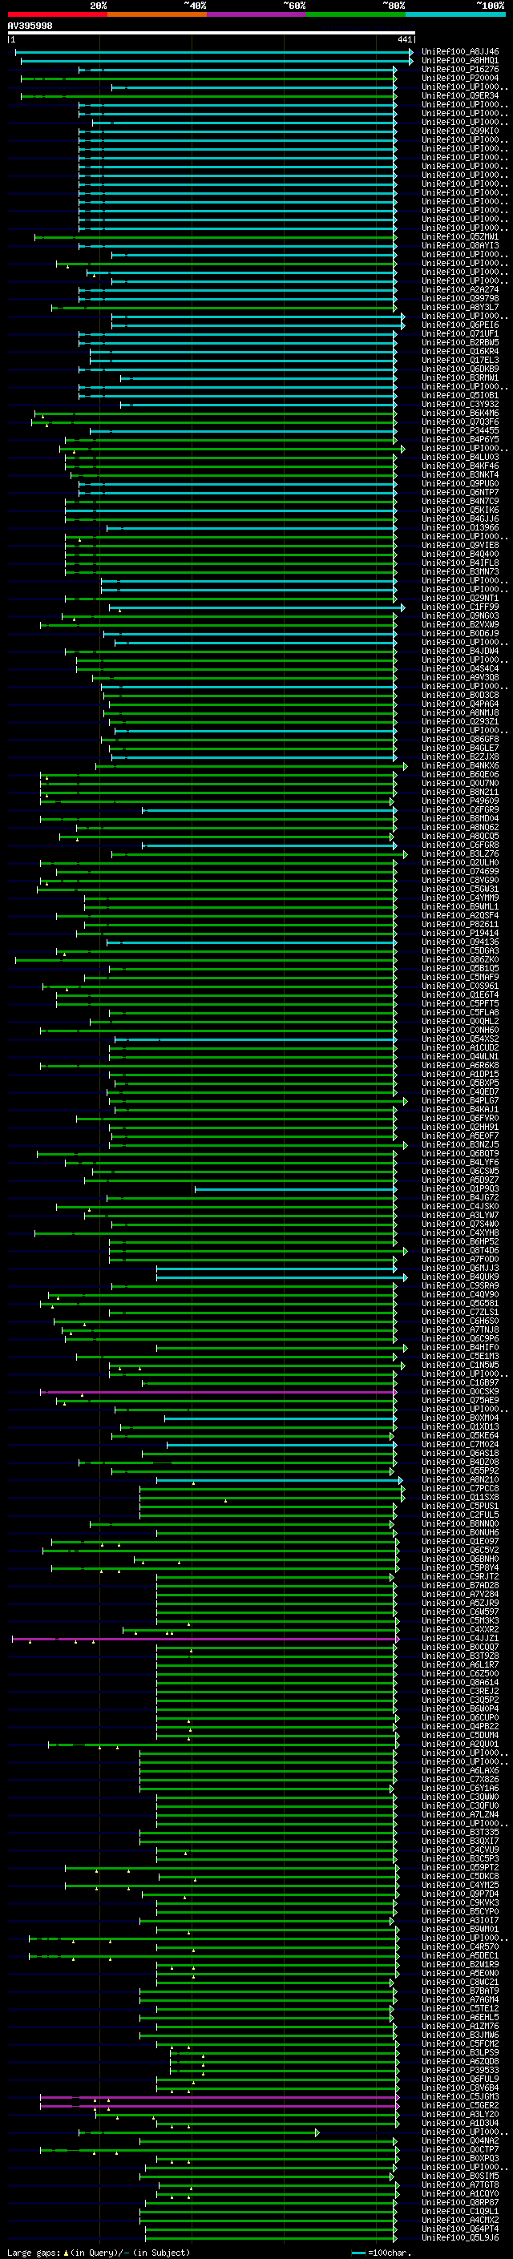Select hit label UniRef100_Q64PT4
Image resolution: width=513 pixels, height=2259 pixels.
coord(460,2229)
